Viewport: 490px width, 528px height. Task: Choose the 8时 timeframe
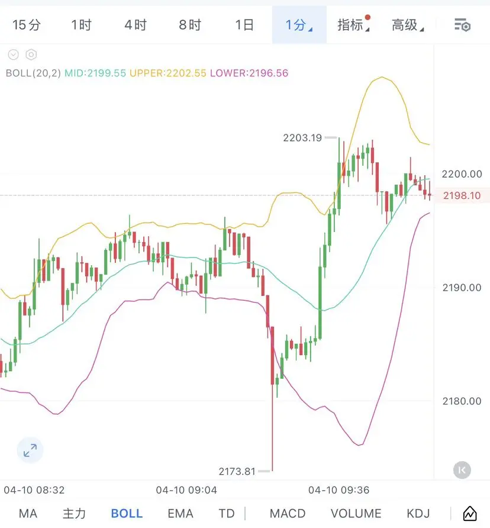[x=190, y=25]
